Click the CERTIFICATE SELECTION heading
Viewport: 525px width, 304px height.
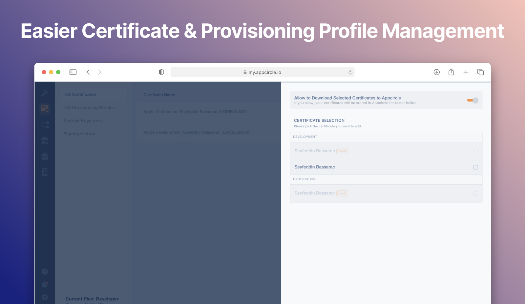click(x=319, y=120)
